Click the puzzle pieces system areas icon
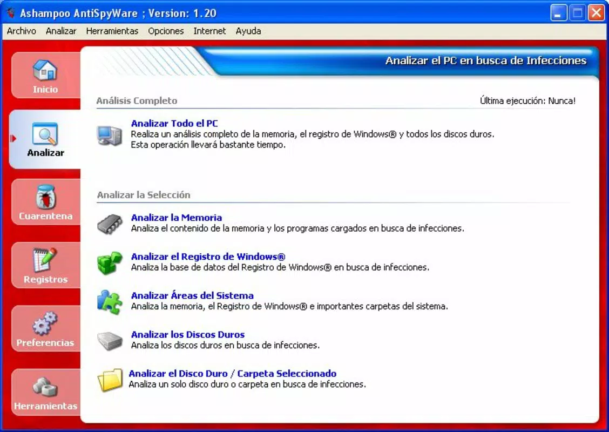Screen dimensions: 609x432 [110, 302]
